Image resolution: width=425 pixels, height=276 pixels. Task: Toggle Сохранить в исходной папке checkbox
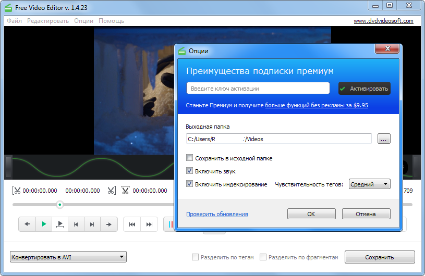click(189, 158)
